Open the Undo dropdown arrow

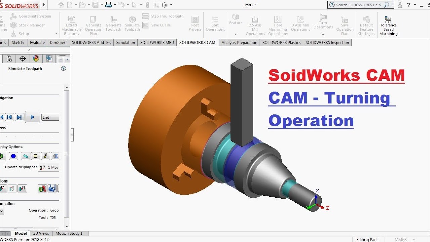tap(128, 5)
